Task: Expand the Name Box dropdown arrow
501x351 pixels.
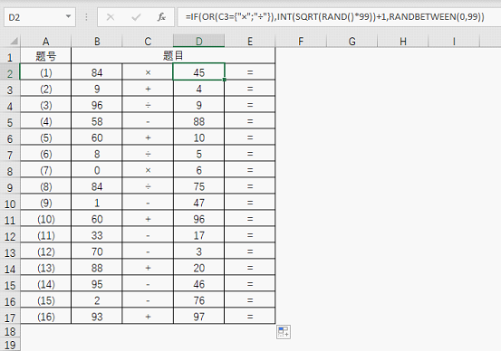Action: tap(68, 16)
